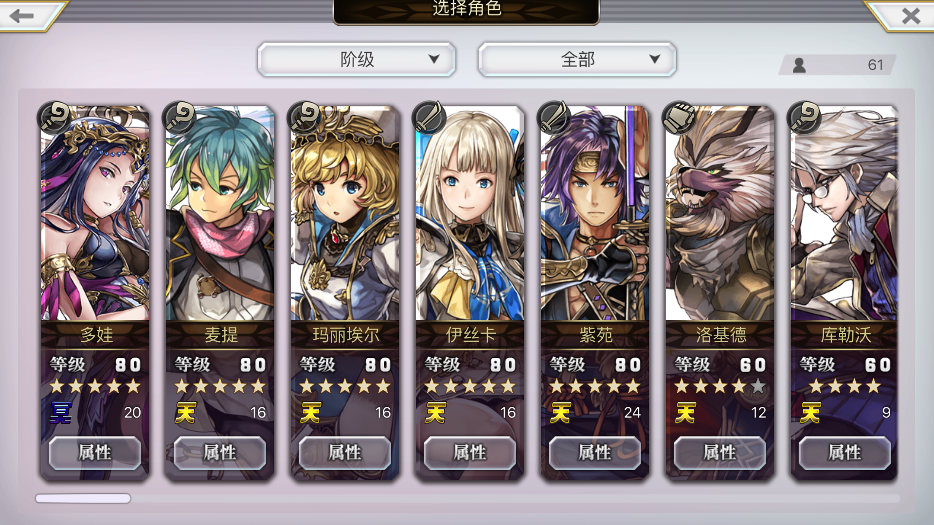Open 属性 for 玛丽埃尔

coord(345,453)
